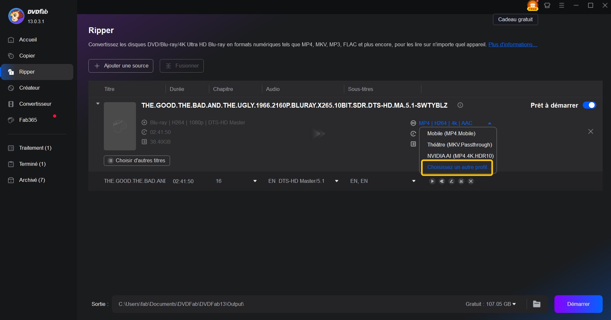This screenshot has width=611, height=320.
Task: Click the Terminé clipboard icon
Action: coord(11,164)
